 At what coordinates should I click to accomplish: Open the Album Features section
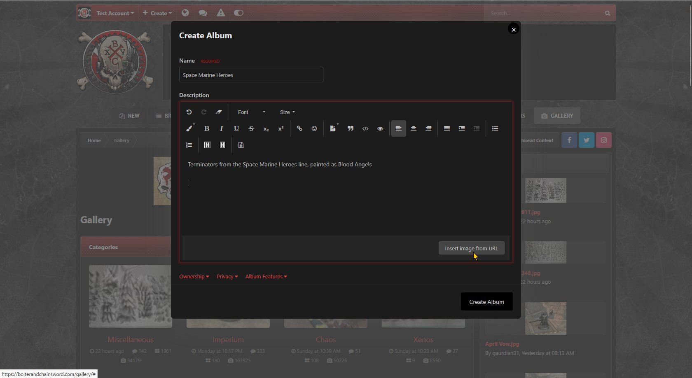(266, 276)
